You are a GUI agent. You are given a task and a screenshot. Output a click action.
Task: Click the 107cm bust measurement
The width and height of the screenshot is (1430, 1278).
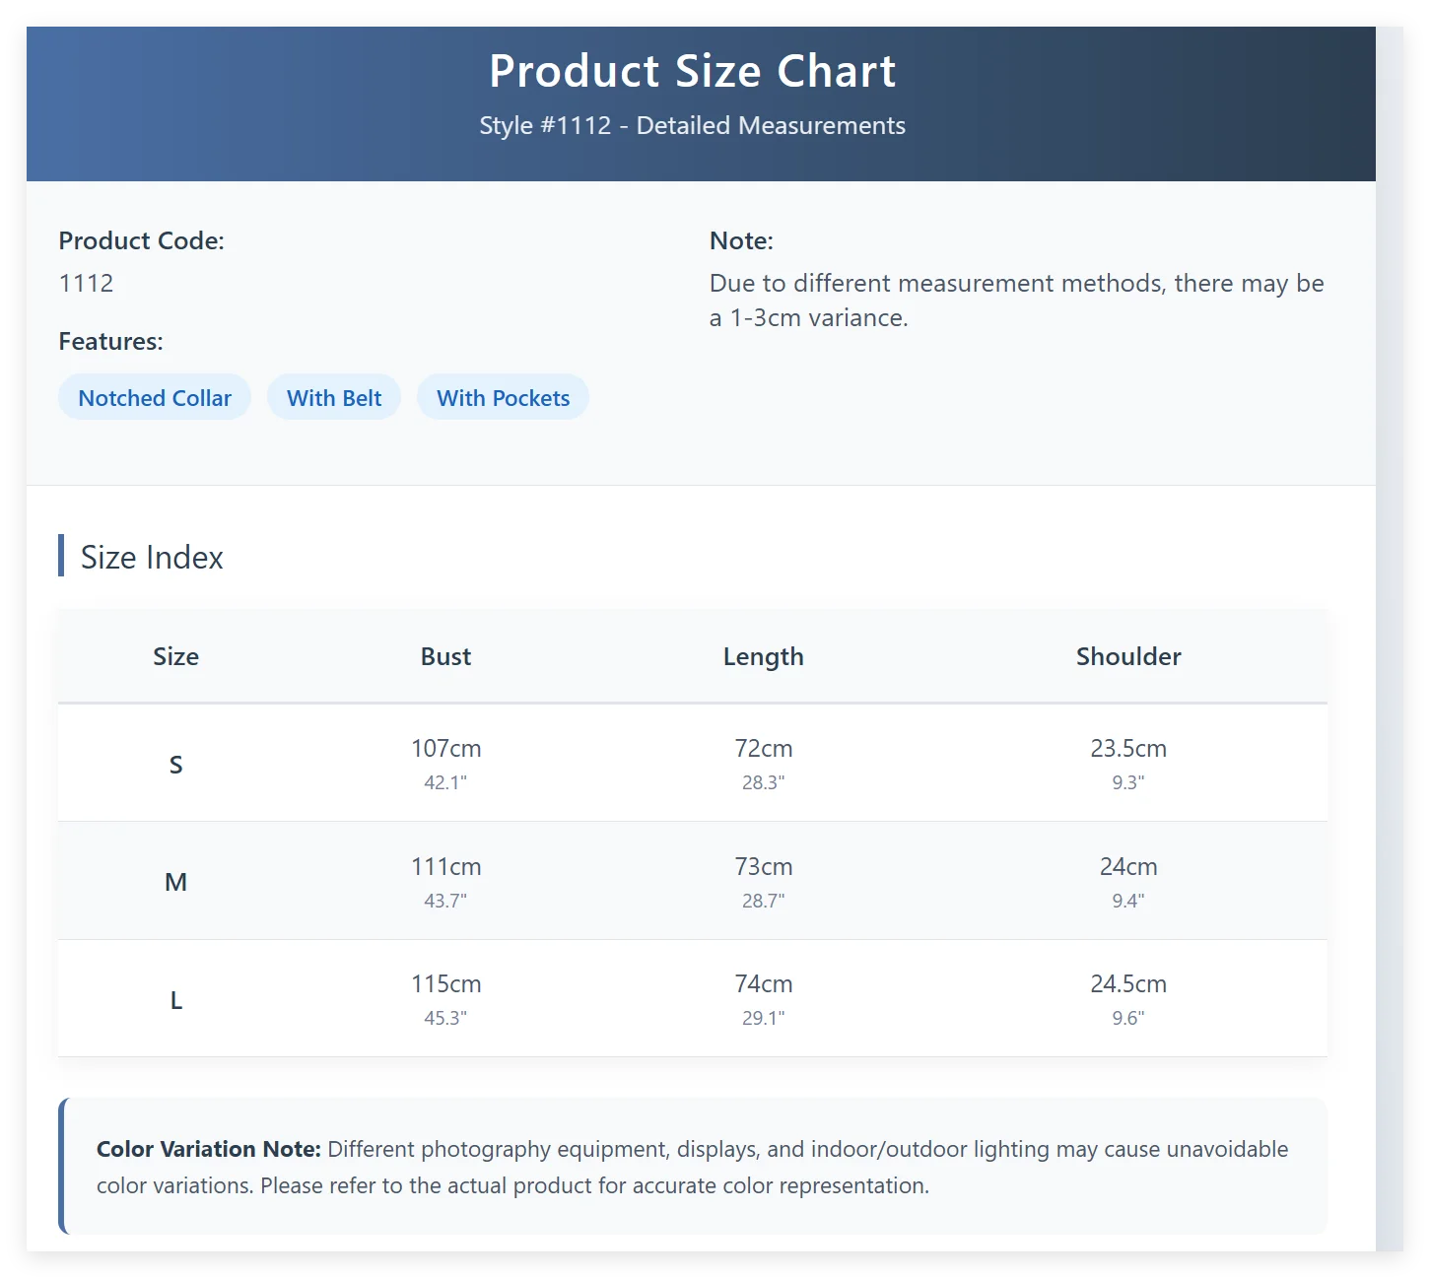445,748
